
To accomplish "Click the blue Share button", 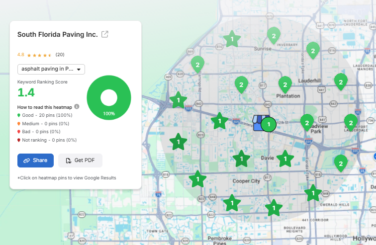I will point(35,161).
